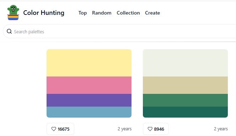Click heart icon on 16675 palette
The image size is (236, 136).
(54, 129)
